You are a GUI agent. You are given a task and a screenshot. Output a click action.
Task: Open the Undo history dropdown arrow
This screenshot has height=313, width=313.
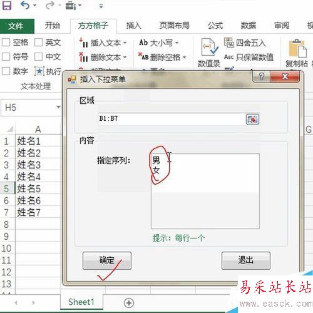click(x=34, y=5)
